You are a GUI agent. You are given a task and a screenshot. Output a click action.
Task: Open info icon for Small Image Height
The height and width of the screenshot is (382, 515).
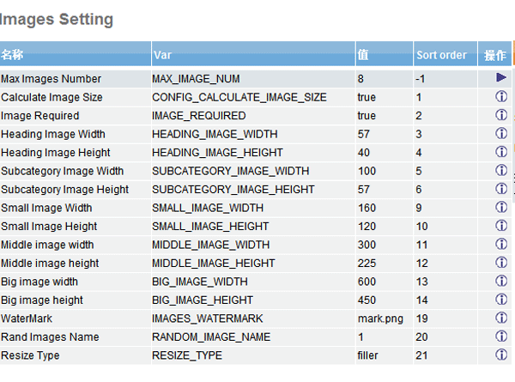501,226
